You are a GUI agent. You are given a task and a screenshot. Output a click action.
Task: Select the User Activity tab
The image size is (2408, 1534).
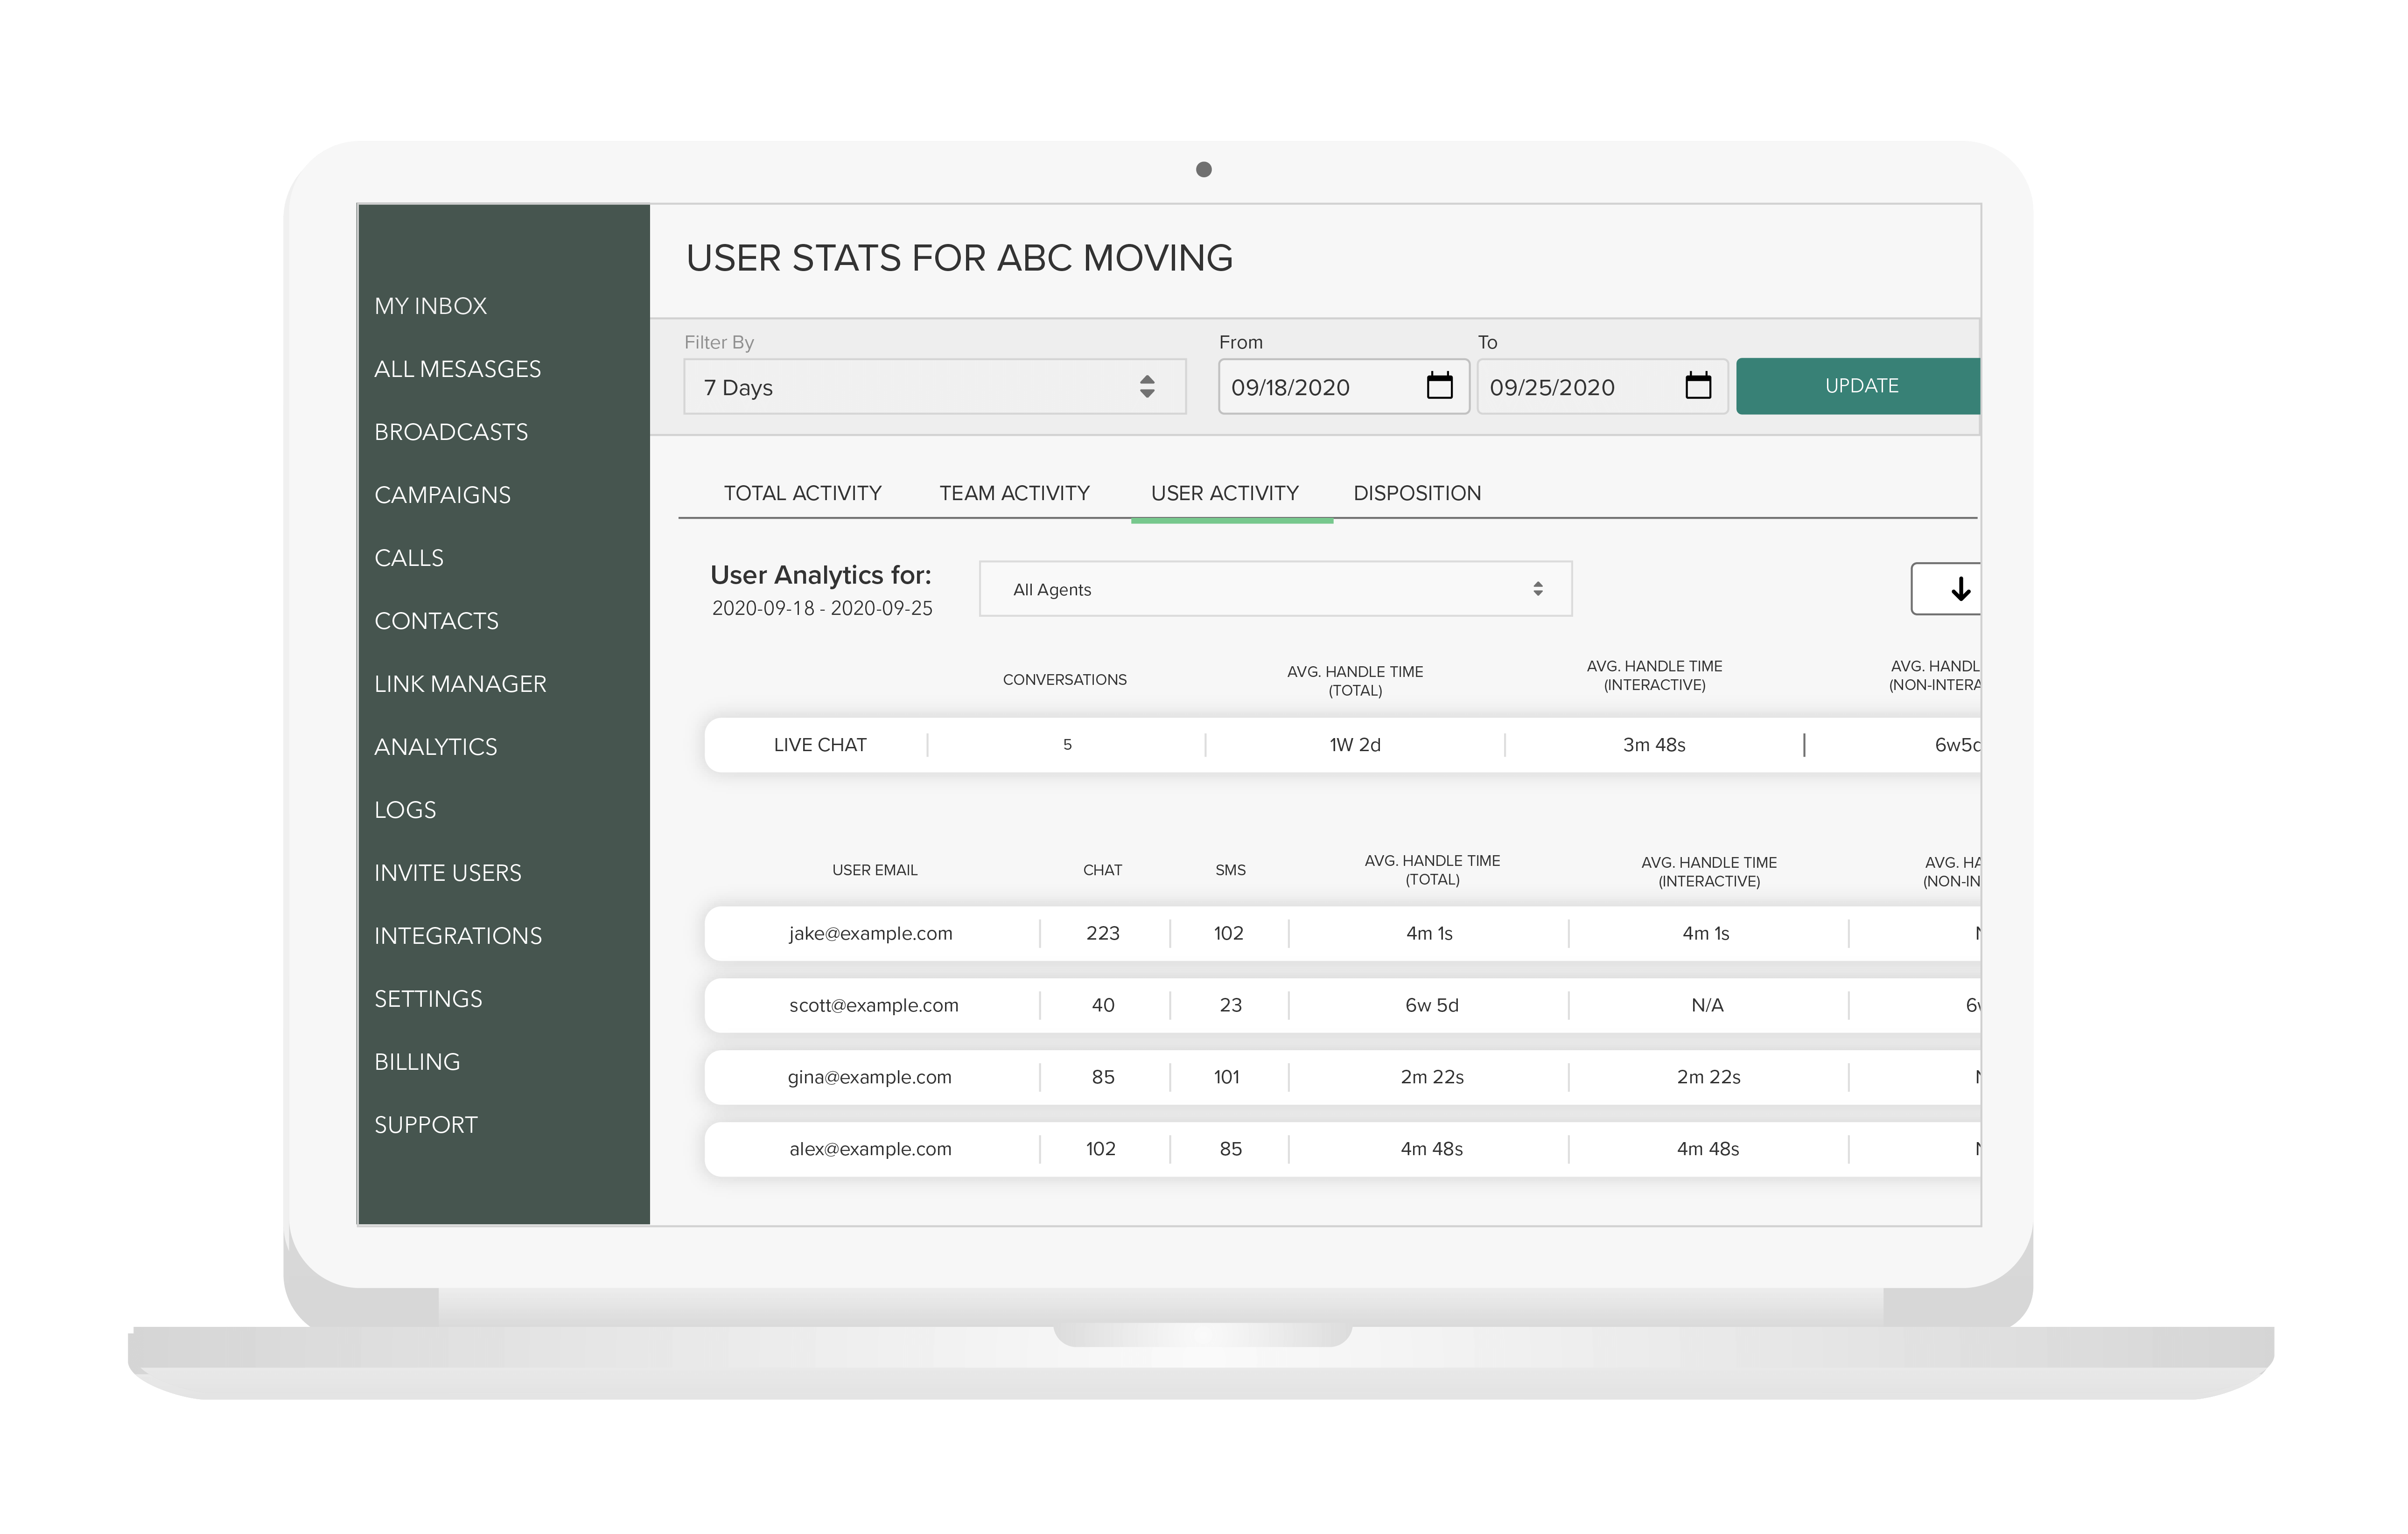tap(1224, 493)
